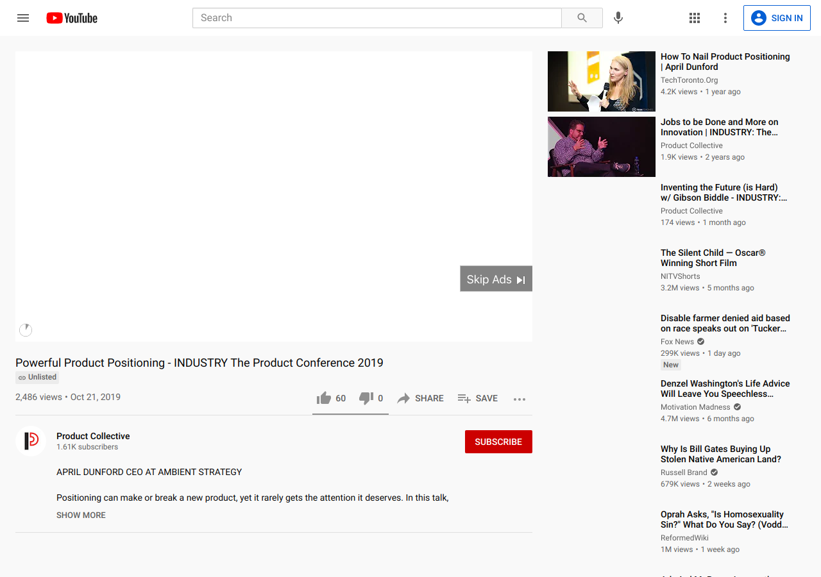
Task: Click the video title Powerful Product Positioning
Action: 199,363
